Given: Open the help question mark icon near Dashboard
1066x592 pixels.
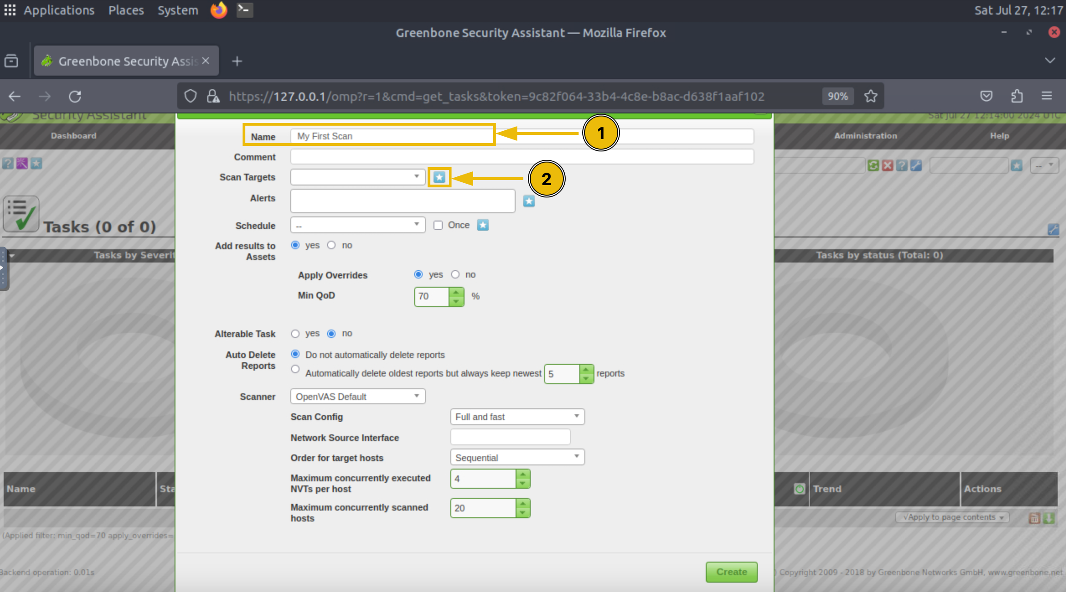Looking at the screenshot, I should pyautogui.click(x=8, y=163).
